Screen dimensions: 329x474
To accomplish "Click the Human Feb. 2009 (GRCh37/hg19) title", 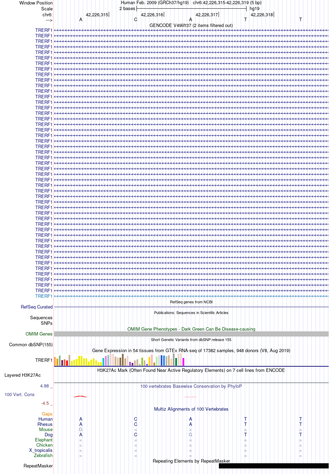I will click(x=155, y=3).
